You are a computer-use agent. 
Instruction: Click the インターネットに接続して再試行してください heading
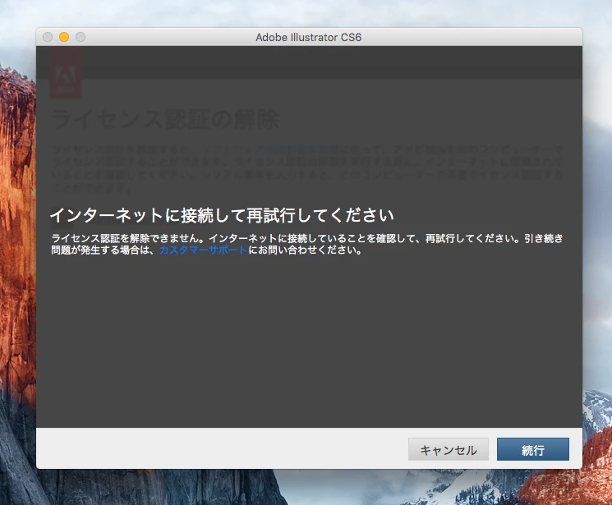tap(222, 215)
